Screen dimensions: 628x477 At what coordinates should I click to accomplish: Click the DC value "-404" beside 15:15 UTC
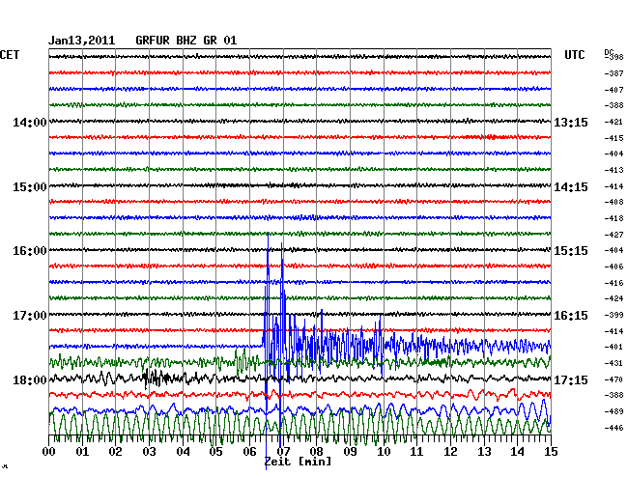pos(614,250)
